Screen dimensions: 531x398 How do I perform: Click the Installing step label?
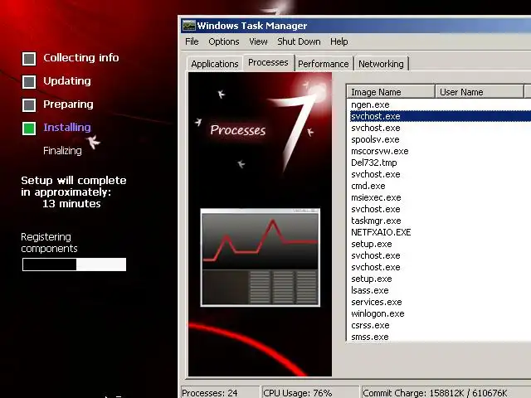click(67, 127)
